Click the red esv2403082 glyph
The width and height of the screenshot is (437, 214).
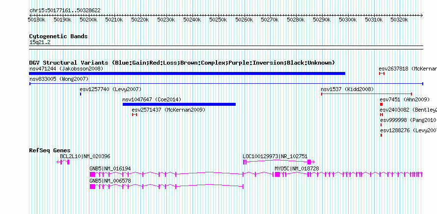382,115
